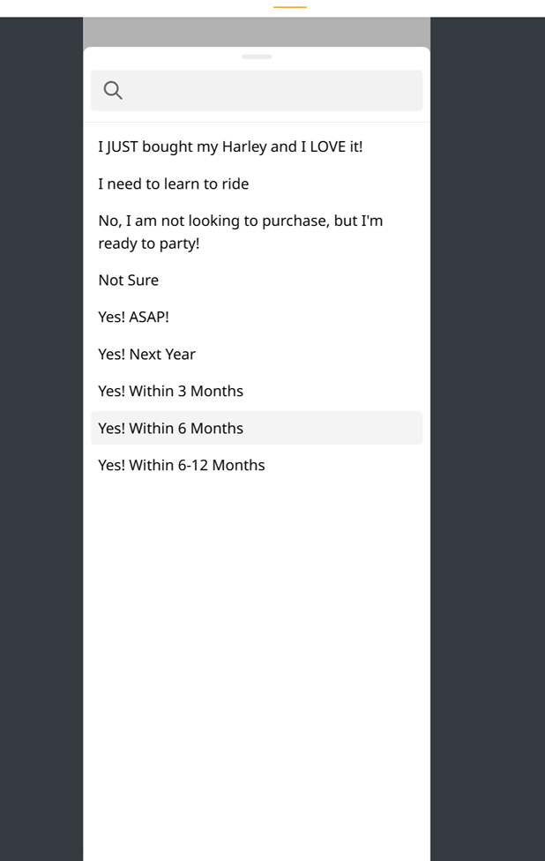The image size is (545, 861).
Task: Select "Yes! Next Year"
Action: click(147, 354)
